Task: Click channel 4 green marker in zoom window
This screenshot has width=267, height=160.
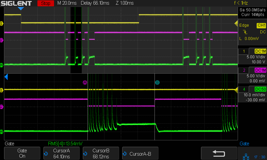Action: pos(2,132)
